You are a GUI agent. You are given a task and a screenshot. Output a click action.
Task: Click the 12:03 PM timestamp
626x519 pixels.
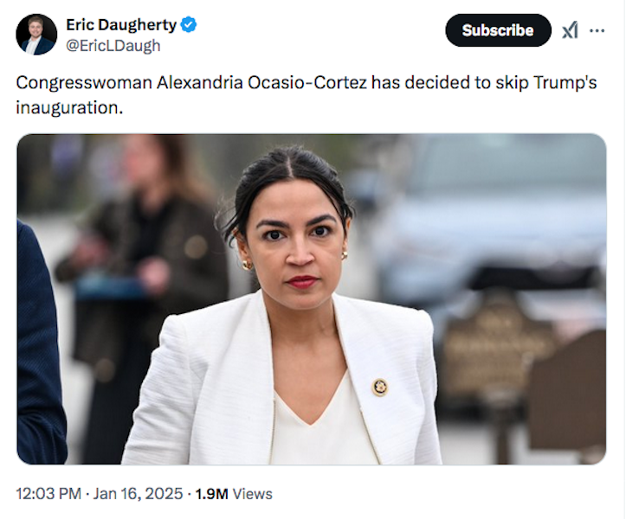tap(48, 494)
